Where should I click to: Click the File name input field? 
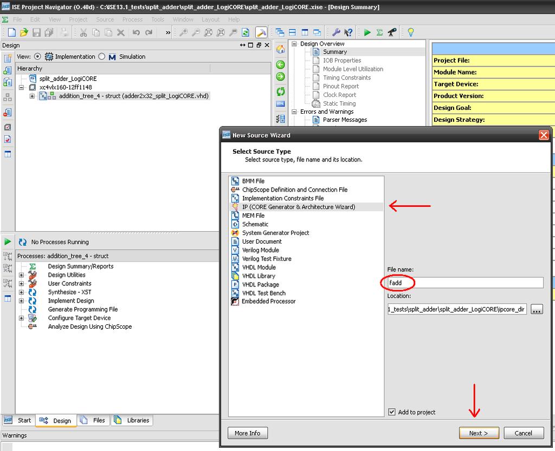point(465,283)
